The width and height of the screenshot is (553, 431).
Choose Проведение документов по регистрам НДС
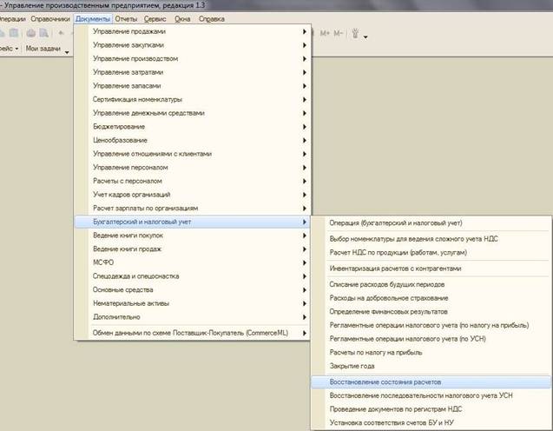pos(431,409)
